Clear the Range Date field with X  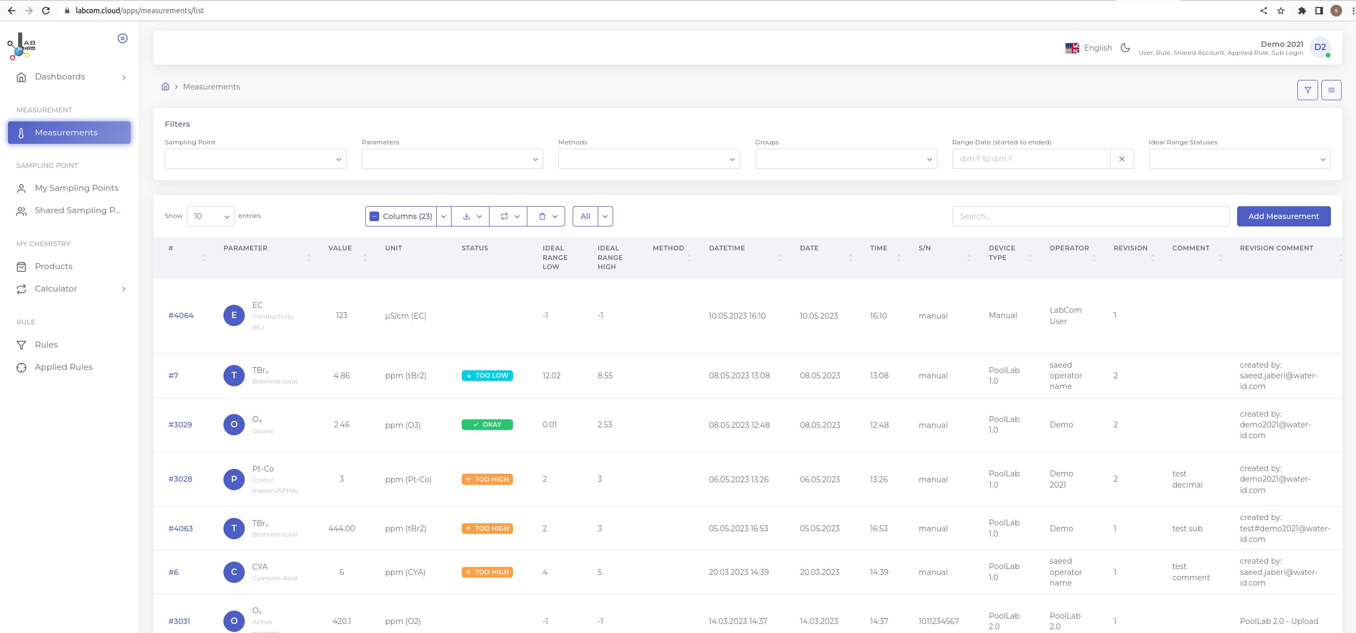(1122, 159)
